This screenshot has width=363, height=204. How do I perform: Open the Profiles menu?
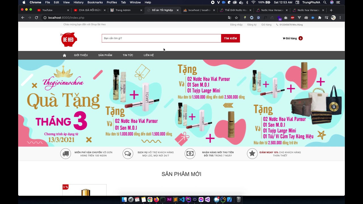pos(112,2)
